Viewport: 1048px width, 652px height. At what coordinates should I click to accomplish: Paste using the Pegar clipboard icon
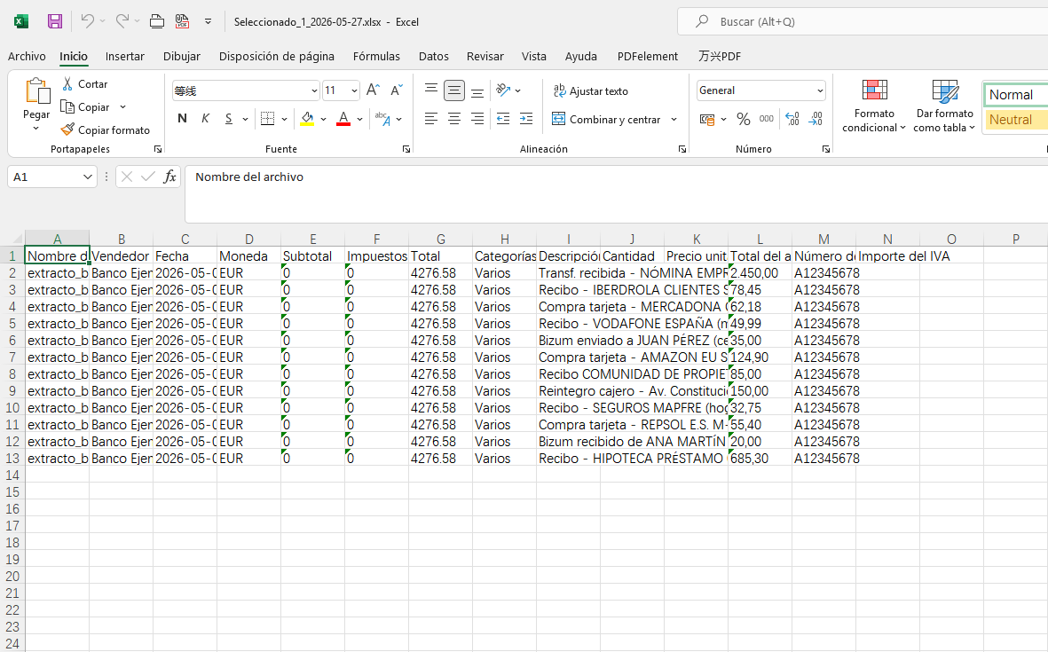36,91
